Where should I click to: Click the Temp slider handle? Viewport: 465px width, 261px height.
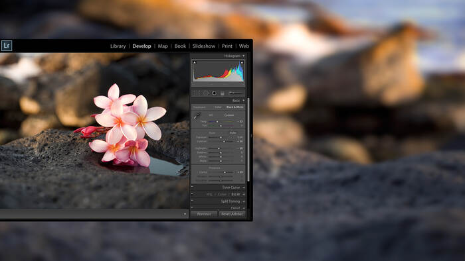(217, 121)
